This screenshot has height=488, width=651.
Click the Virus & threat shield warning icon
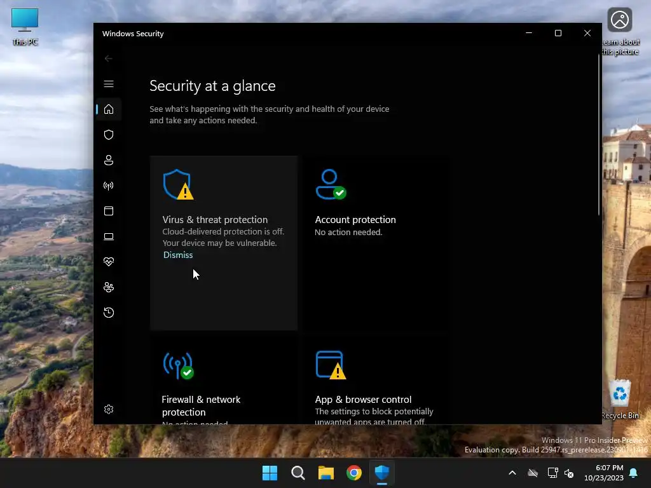point(178,184)
